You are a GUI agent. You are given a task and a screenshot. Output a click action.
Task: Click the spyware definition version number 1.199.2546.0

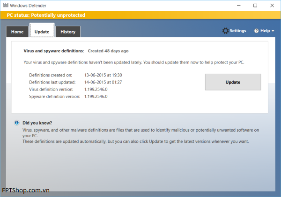coord(96,97)
